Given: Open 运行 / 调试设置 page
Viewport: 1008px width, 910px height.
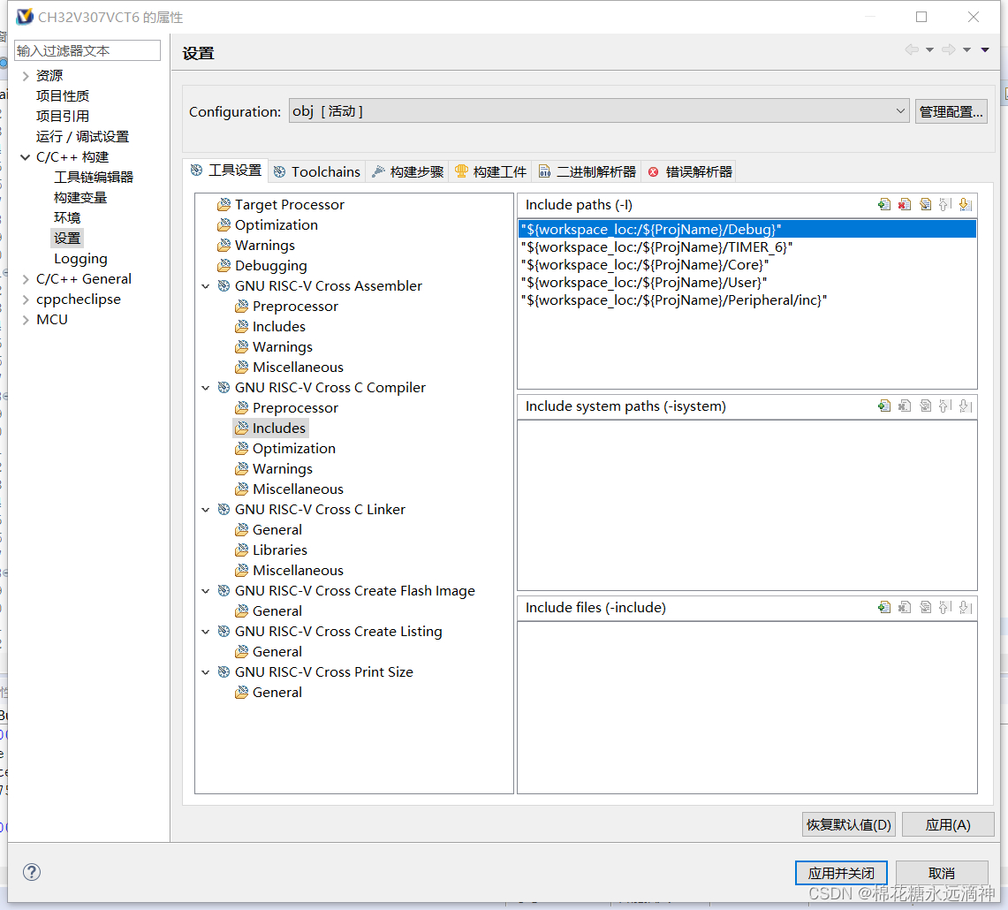Looking at the screenshot, I should pyautogui.click(x=82, y=136).
